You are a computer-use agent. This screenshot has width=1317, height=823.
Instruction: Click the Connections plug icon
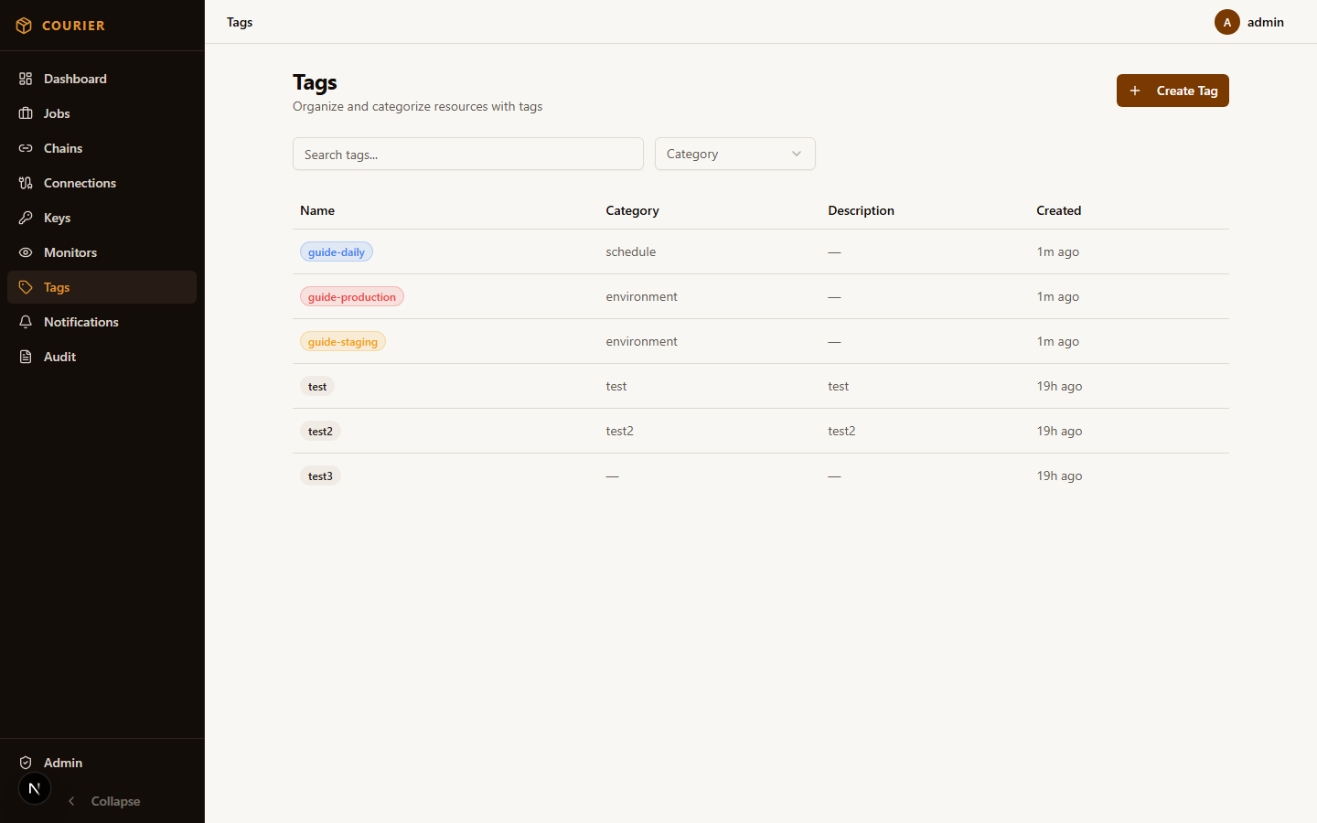click(x=26, y=183)
